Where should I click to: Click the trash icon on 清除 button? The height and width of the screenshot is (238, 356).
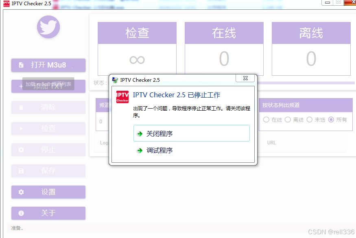click(21, 107)
